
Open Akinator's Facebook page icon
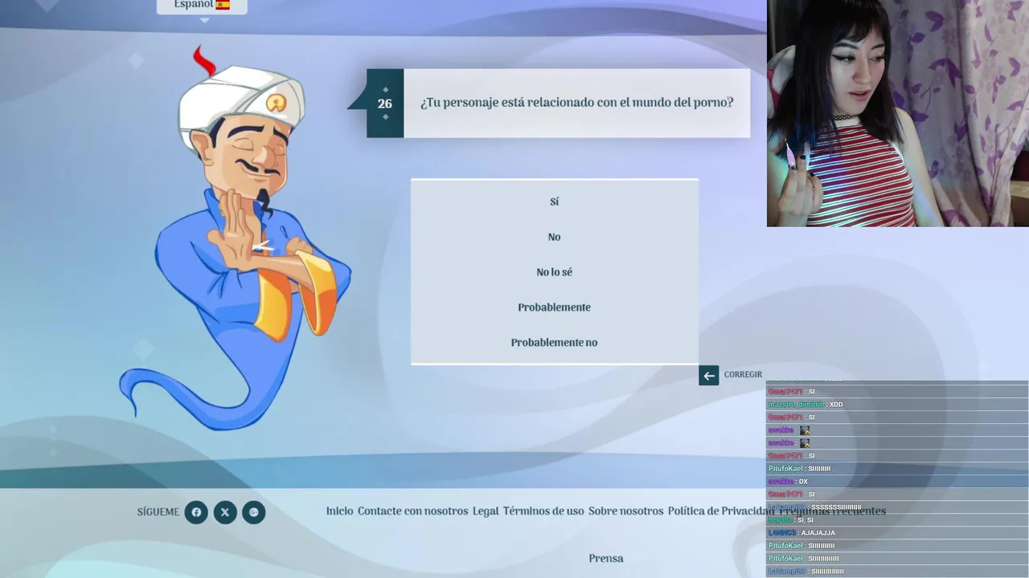point(196,512)
